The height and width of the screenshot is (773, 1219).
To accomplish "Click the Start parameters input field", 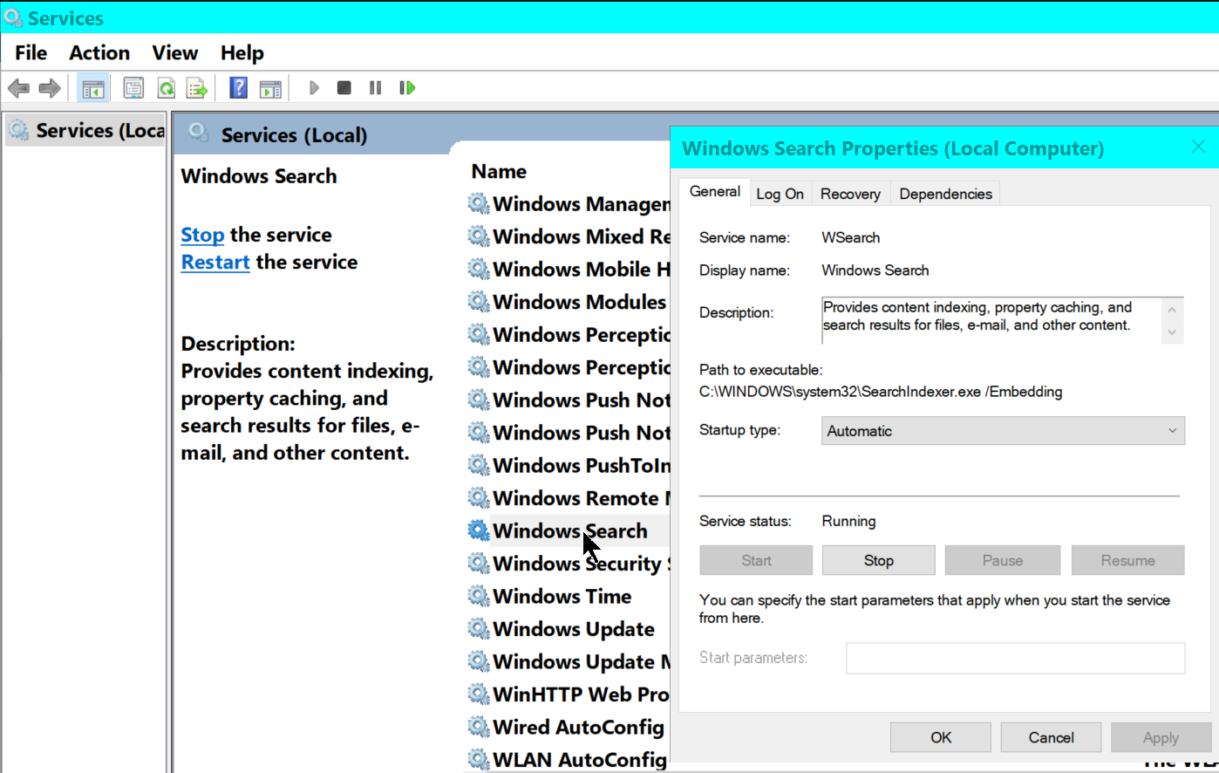I will (x=1015, y=659).
